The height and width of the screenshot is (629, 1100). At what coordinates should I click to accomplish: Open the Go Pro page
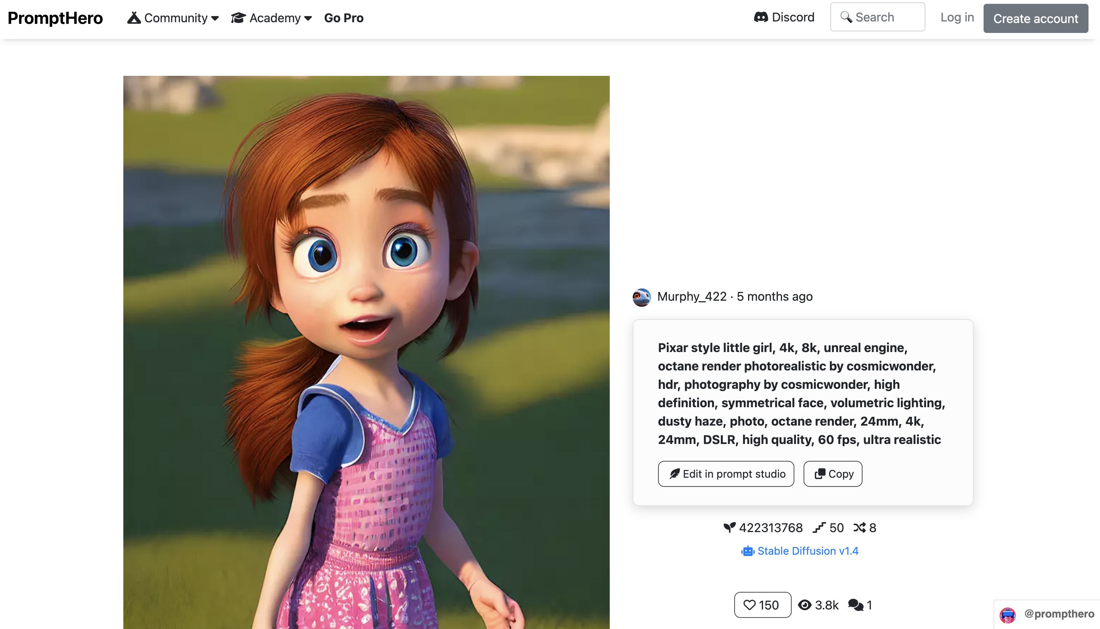click(344, 18)
